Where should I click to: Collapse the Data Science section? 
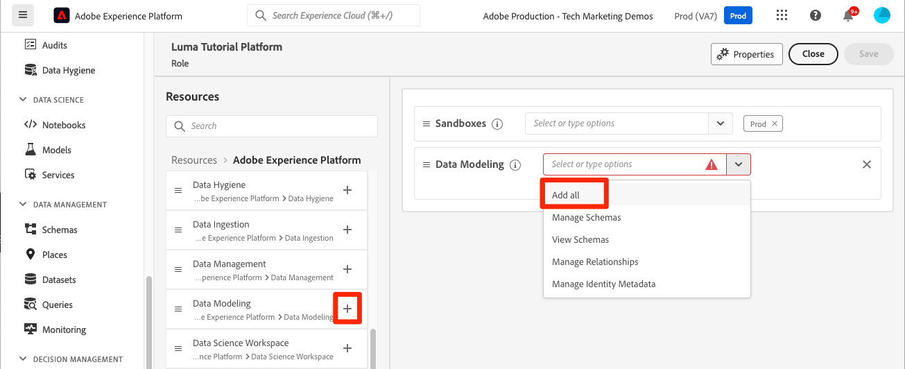pyautogui.click(x=23, y=100)
